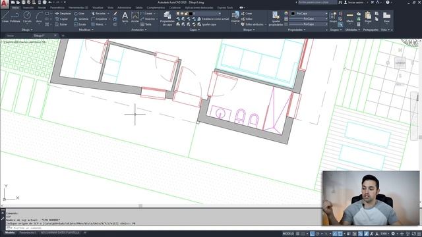Expand the Dibujo panel dropdown

point(27,30)
